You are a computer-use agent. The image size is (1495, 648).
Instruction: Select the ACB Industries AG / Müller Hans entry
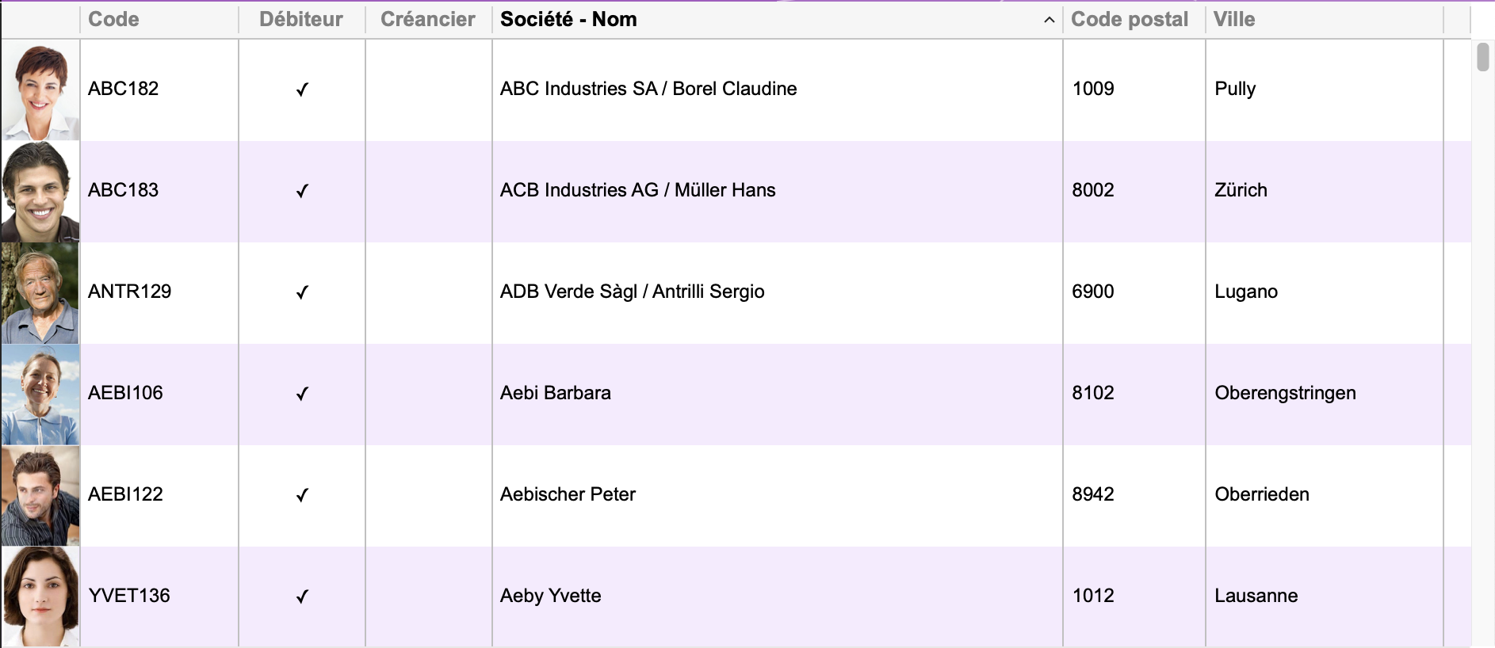[637, 190]
